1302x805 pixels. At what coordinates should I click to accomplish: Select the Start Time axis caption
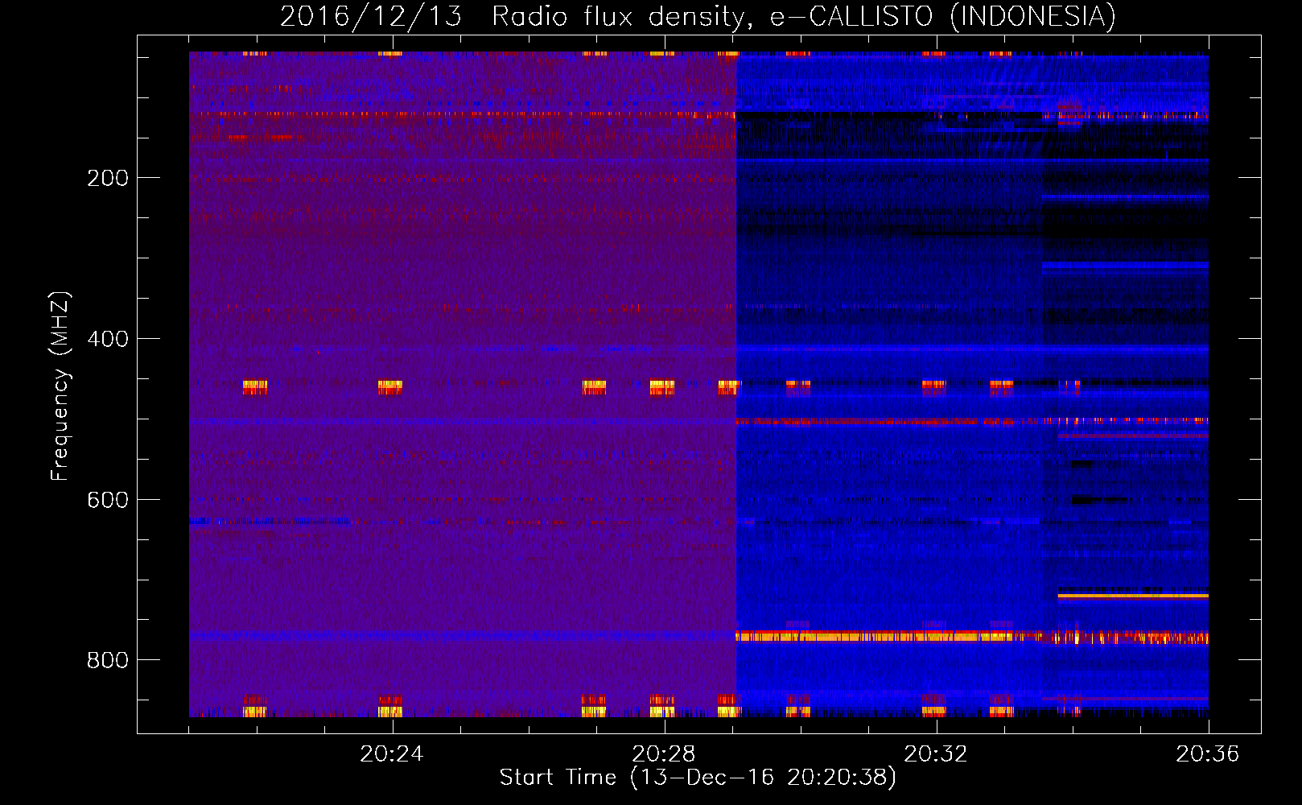(698, 778)
